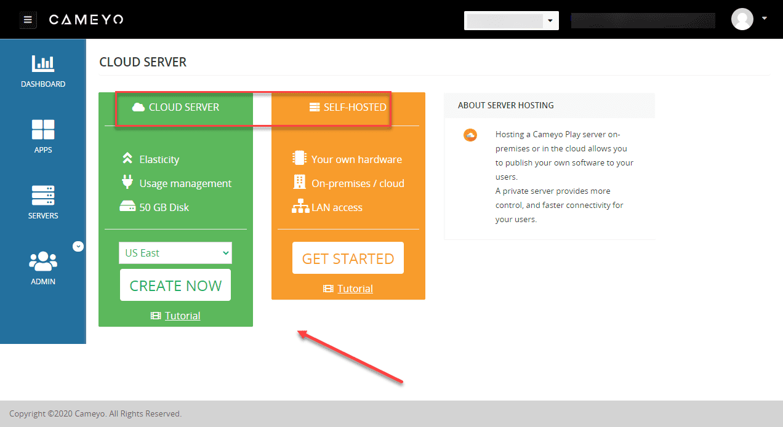Viewport: 783px width, 427px height.
Task: Click the Admin icon in the sidebar
Action: pyautogui.click(x=43, y=263)
